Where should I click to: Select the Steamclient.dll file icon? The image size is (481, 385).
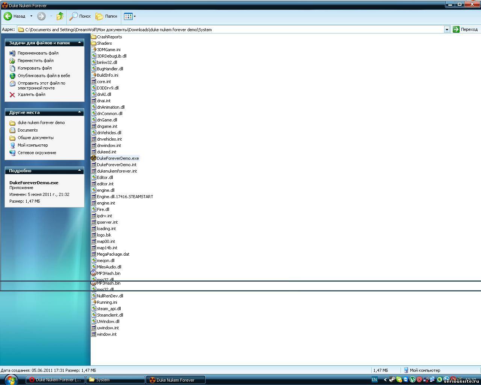pyautogui.click(x=94, y=315)
